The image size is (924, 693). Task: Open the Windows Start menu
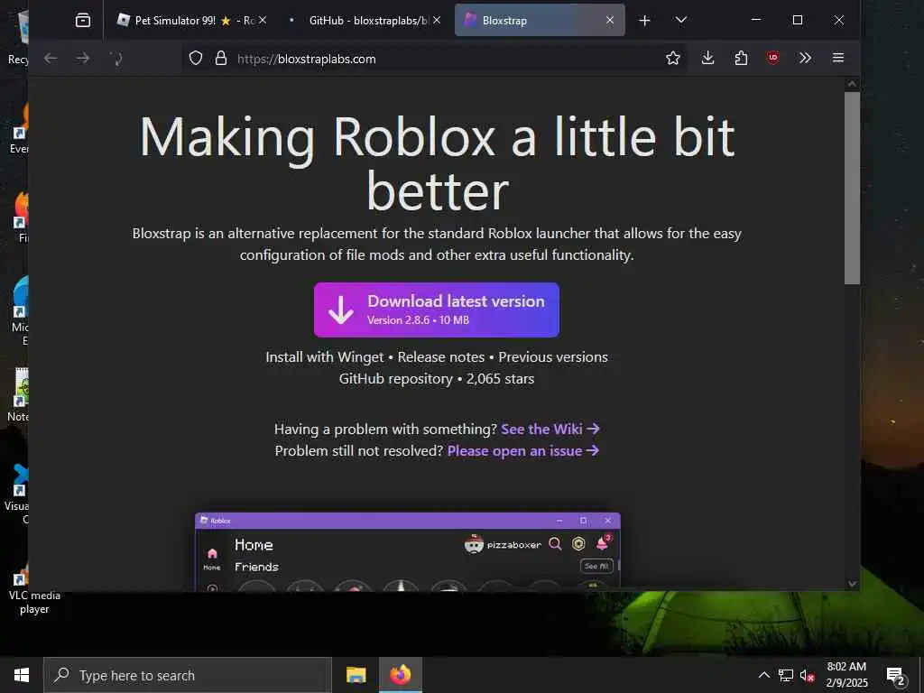point(22,675)
